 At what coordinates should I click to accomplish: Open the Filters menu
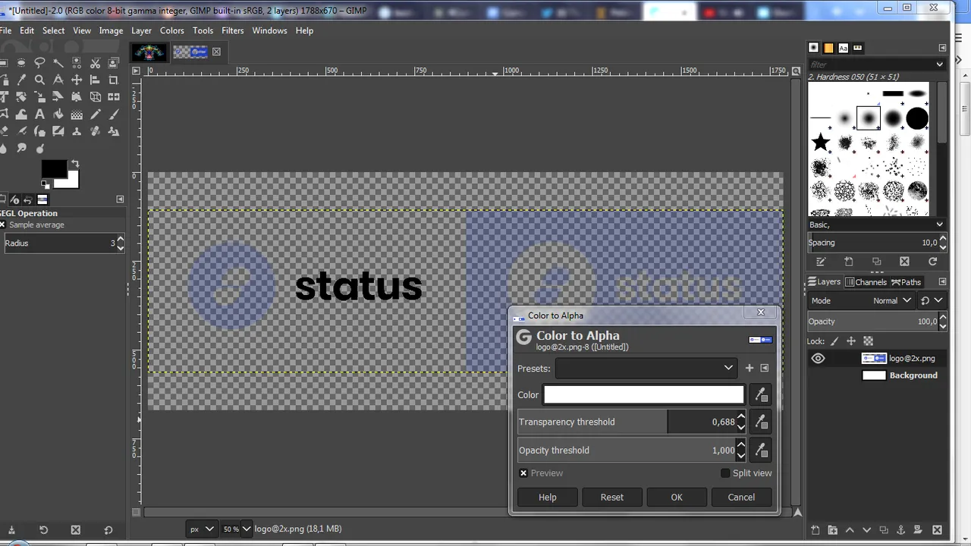[233, 30]
